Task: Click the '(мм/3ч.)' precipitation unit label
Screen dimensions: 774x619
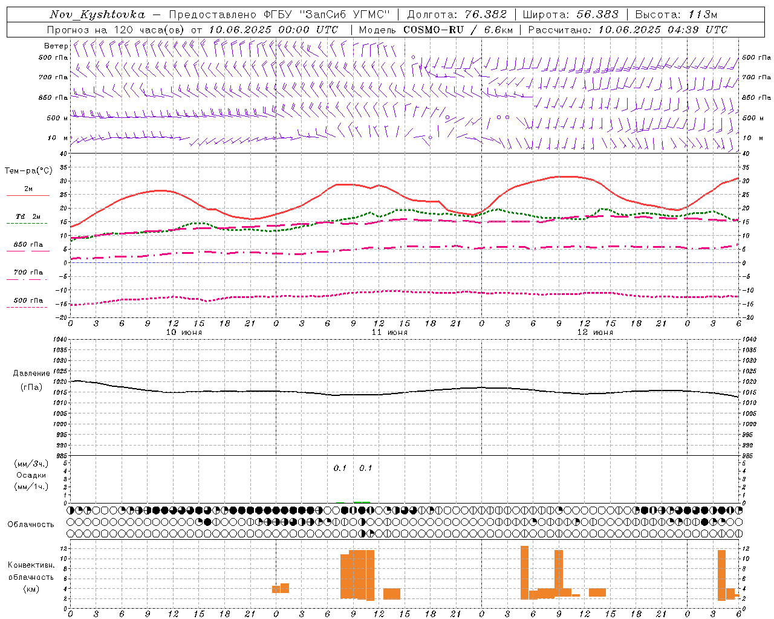Action: (31, 464)
